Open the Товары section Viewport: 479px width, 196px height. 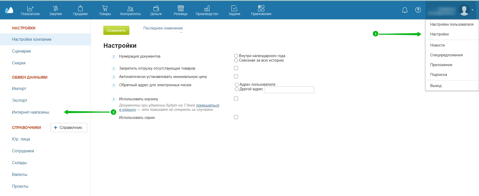[x=105, y=11]
